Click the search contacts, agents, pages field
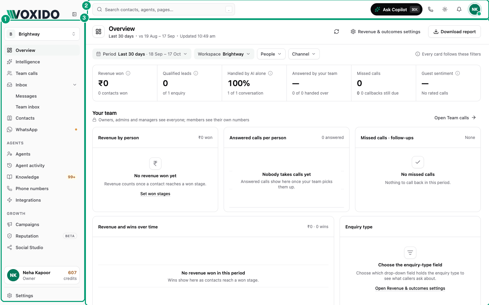Viewport: 489px width, 305px height. (164, 9)
